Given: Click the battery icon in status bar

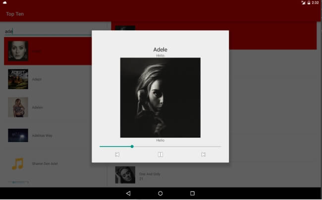Looking at the screenshot, I should (309, 2).
